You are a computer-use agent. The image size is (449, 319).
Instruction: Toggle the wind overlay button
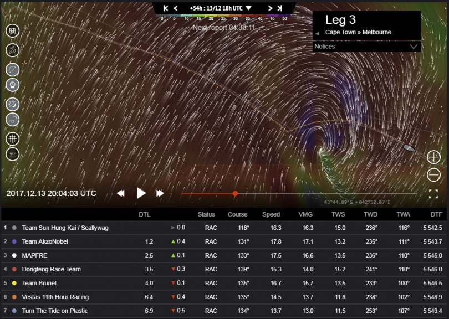point(13,120)
